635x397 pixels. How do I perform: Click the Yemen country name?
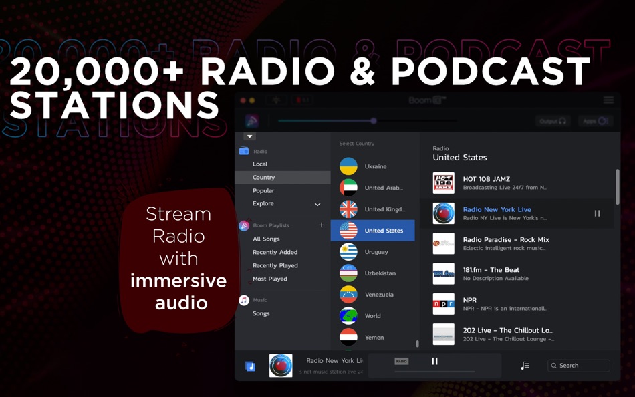tap(374, 338)
